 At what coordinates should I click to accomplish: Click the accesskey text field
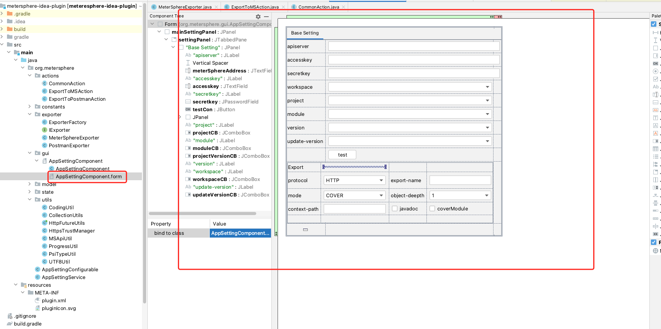point(414,60)
